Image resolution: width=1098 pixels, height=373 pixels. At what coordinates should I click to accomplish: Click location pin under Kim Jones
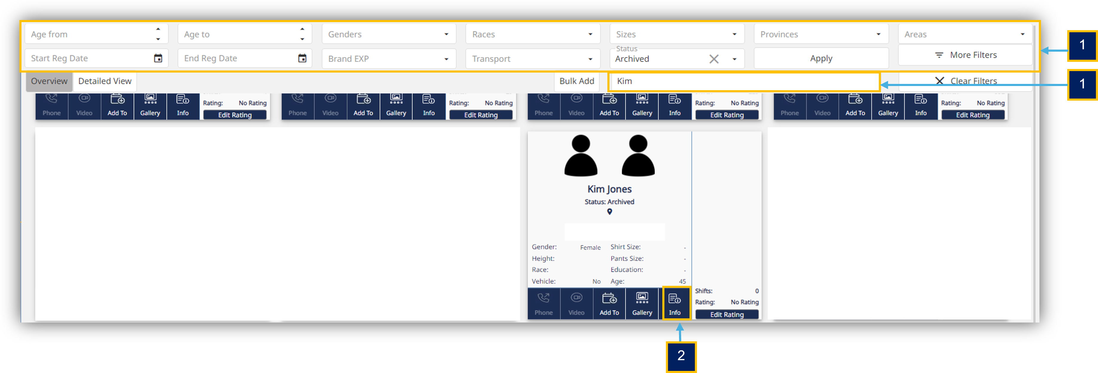coord(609,211)
